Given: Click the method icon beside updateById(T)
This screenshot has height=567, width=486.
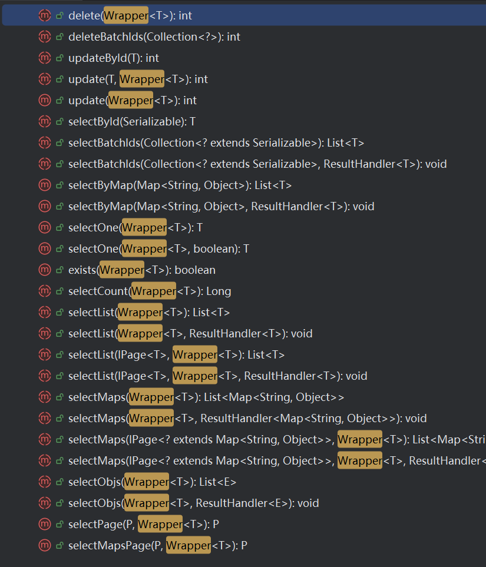Looking at the screenshot, I should pyautogui.click(x=45, y=58).
